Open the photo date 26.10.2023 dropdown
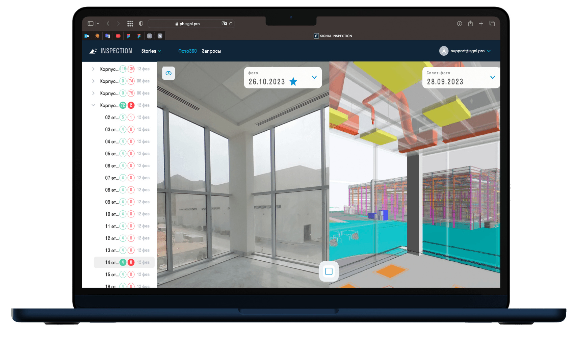The image size is (574, 339). [314, 77]
